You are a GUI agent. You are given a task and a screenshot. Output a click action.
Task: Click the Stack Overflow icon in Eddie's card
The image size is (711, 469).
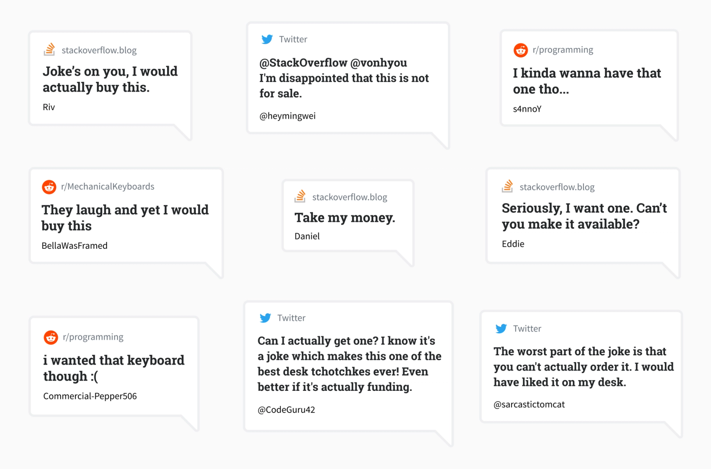[x=508, y=186]
